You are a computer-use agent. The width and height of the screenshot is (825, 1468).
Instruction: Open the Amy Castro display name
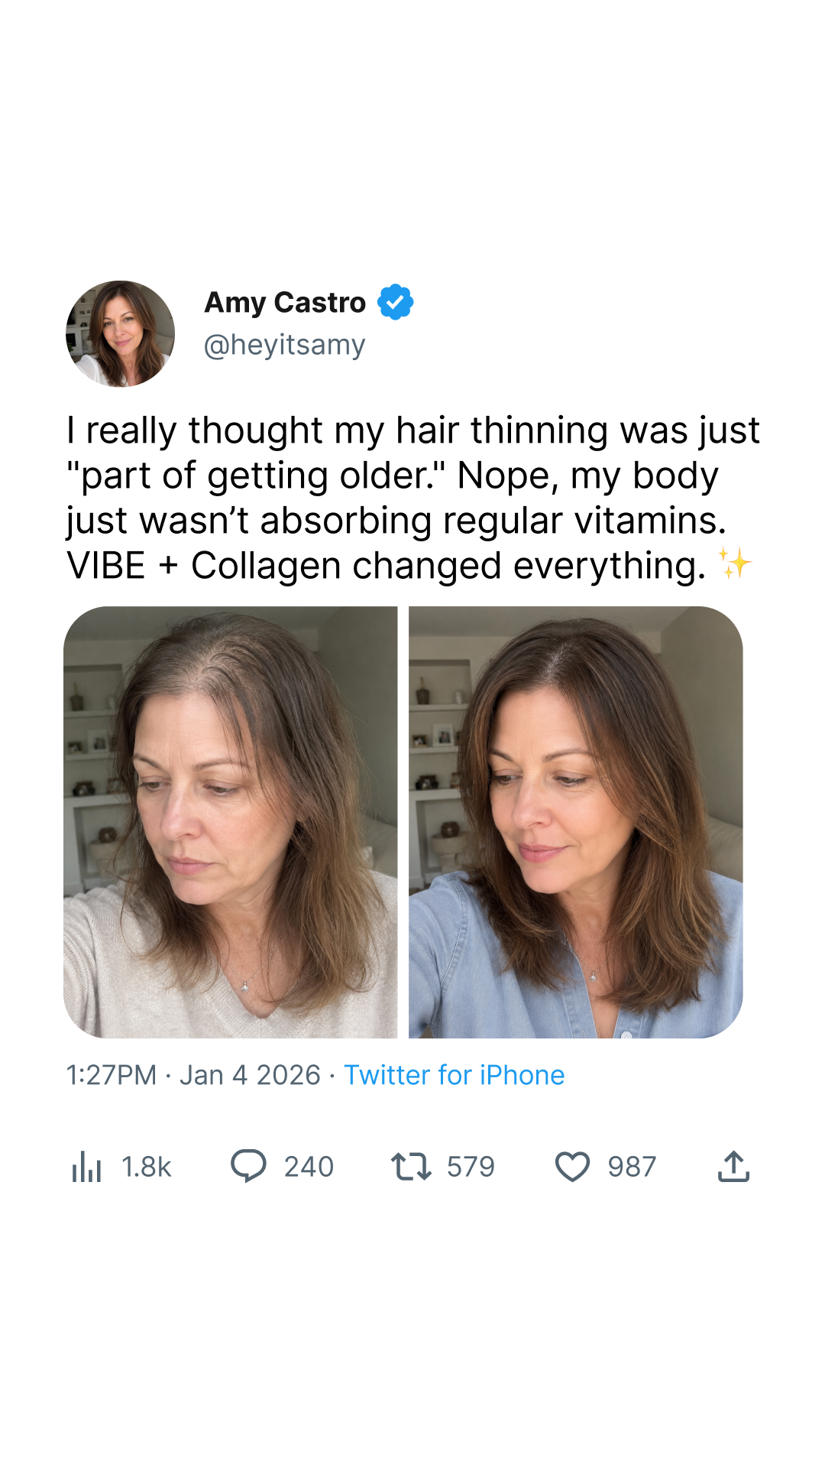pyautogui.click(x=285, y=303)
